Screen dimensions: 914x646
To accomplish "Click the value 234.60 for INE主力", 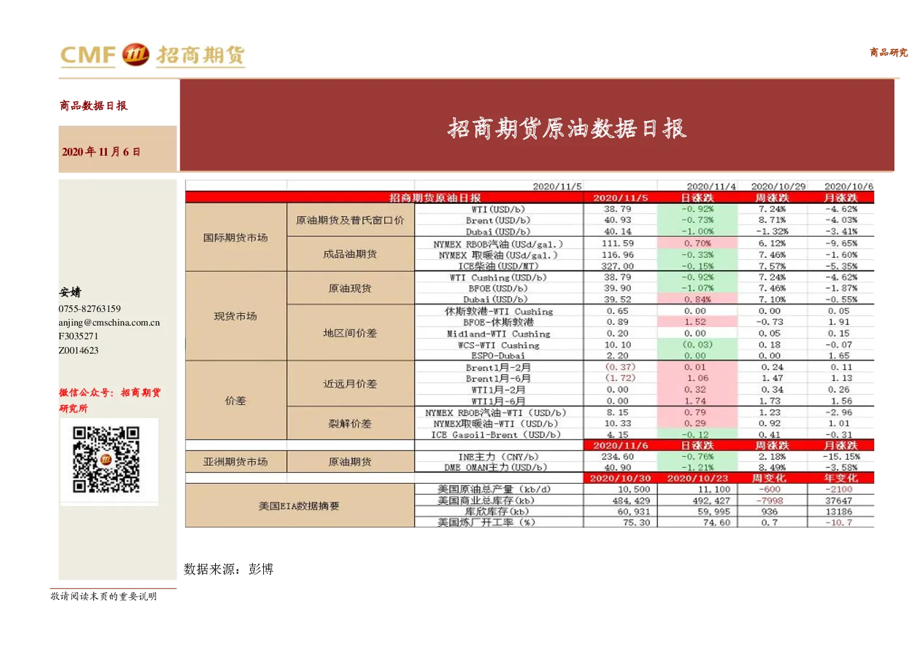I will coord(618,456).
